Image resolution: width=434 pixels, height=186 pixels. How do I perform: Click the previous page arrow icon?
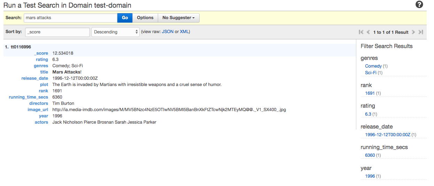point(368,32)
